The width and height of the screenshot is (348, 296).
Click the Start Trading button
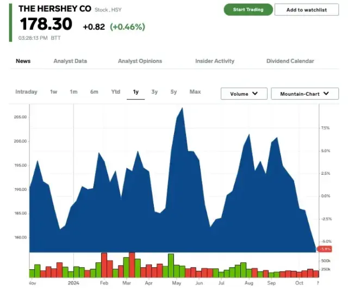[248, 10]
